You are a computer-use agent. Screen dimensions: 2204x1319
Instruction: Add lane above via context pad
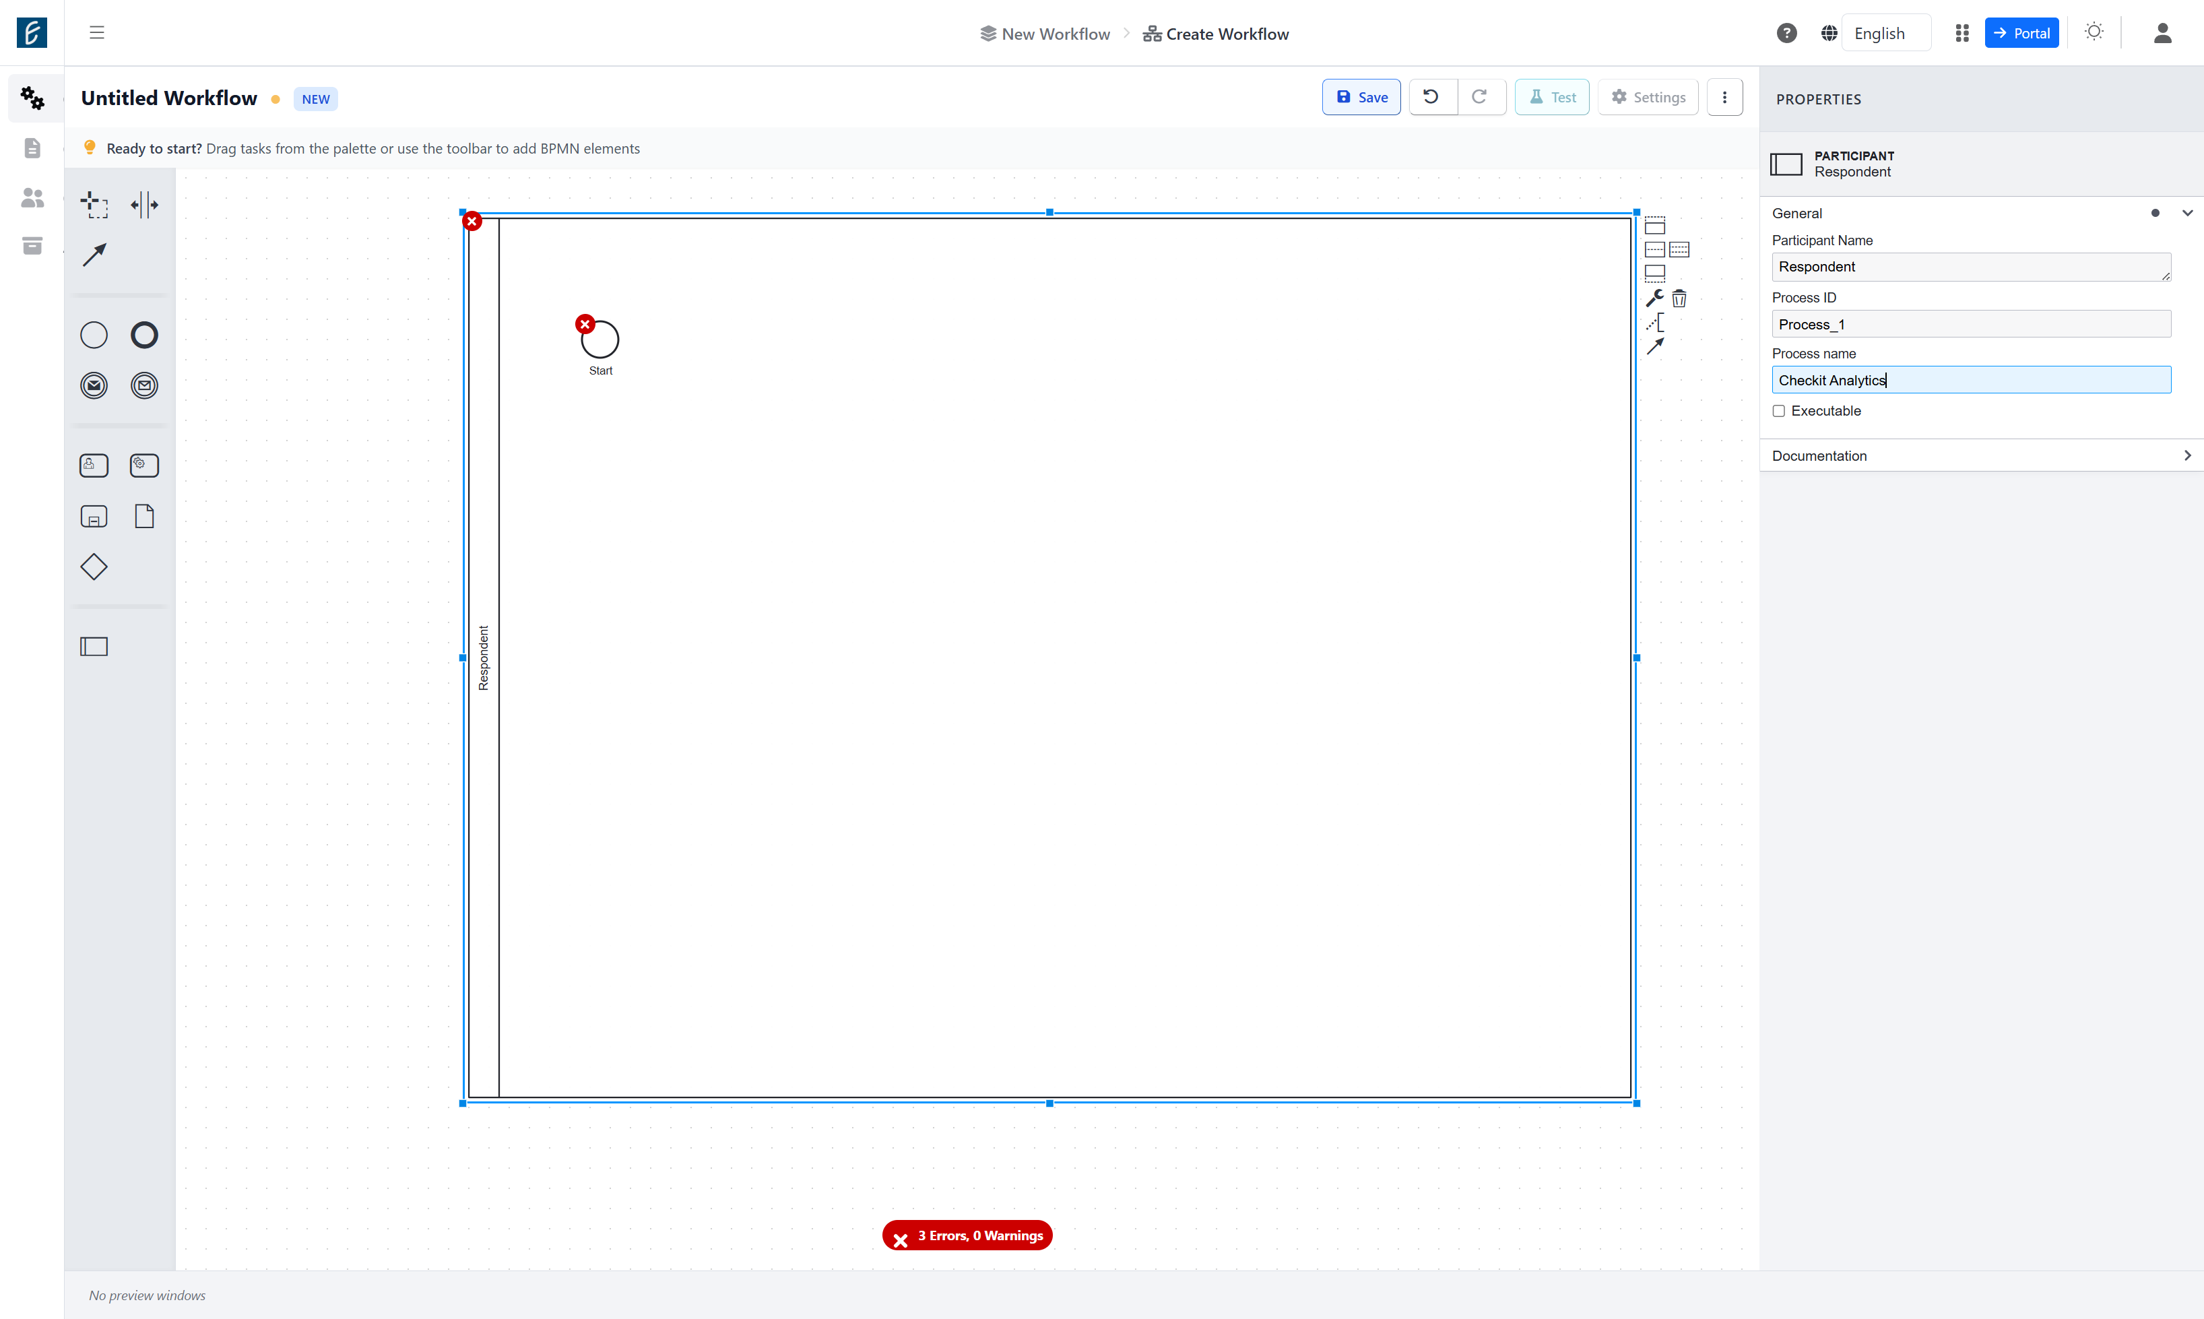1655,226
